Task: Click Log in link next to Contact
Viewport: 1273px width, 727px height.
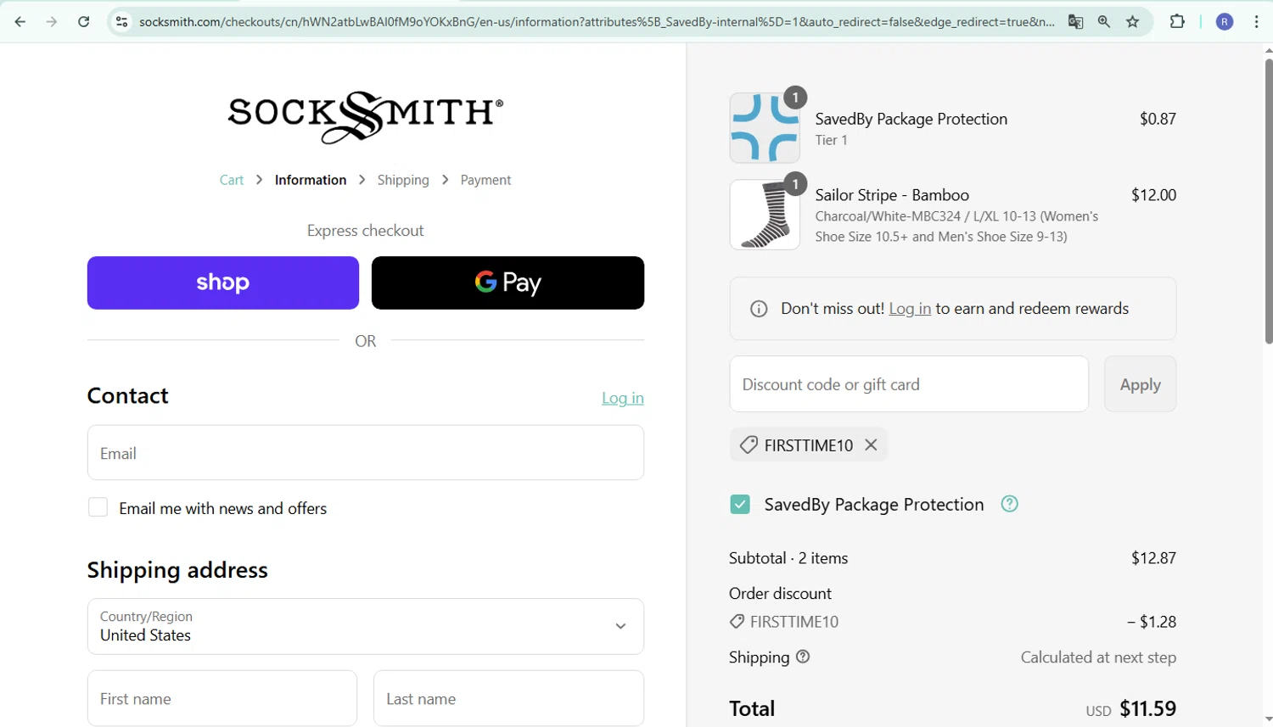Action: pos(623,398)
